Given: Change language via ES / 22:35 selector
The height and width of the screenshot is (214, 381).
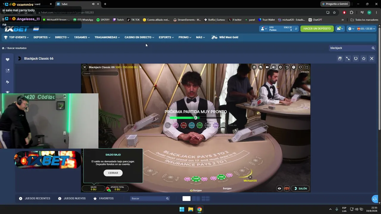Looking at the screenshot, I should click(x=366, y=29).
